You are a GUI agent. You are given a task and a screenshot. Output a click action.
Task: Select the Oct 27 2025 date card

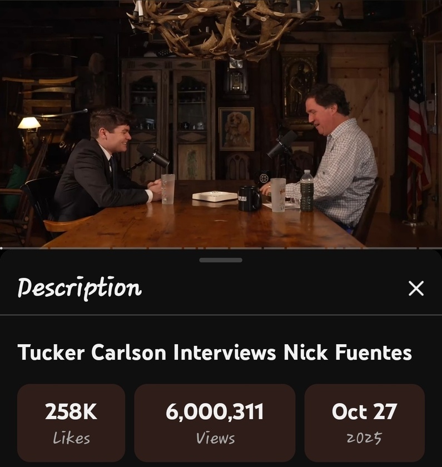click(x=365, y=423)
